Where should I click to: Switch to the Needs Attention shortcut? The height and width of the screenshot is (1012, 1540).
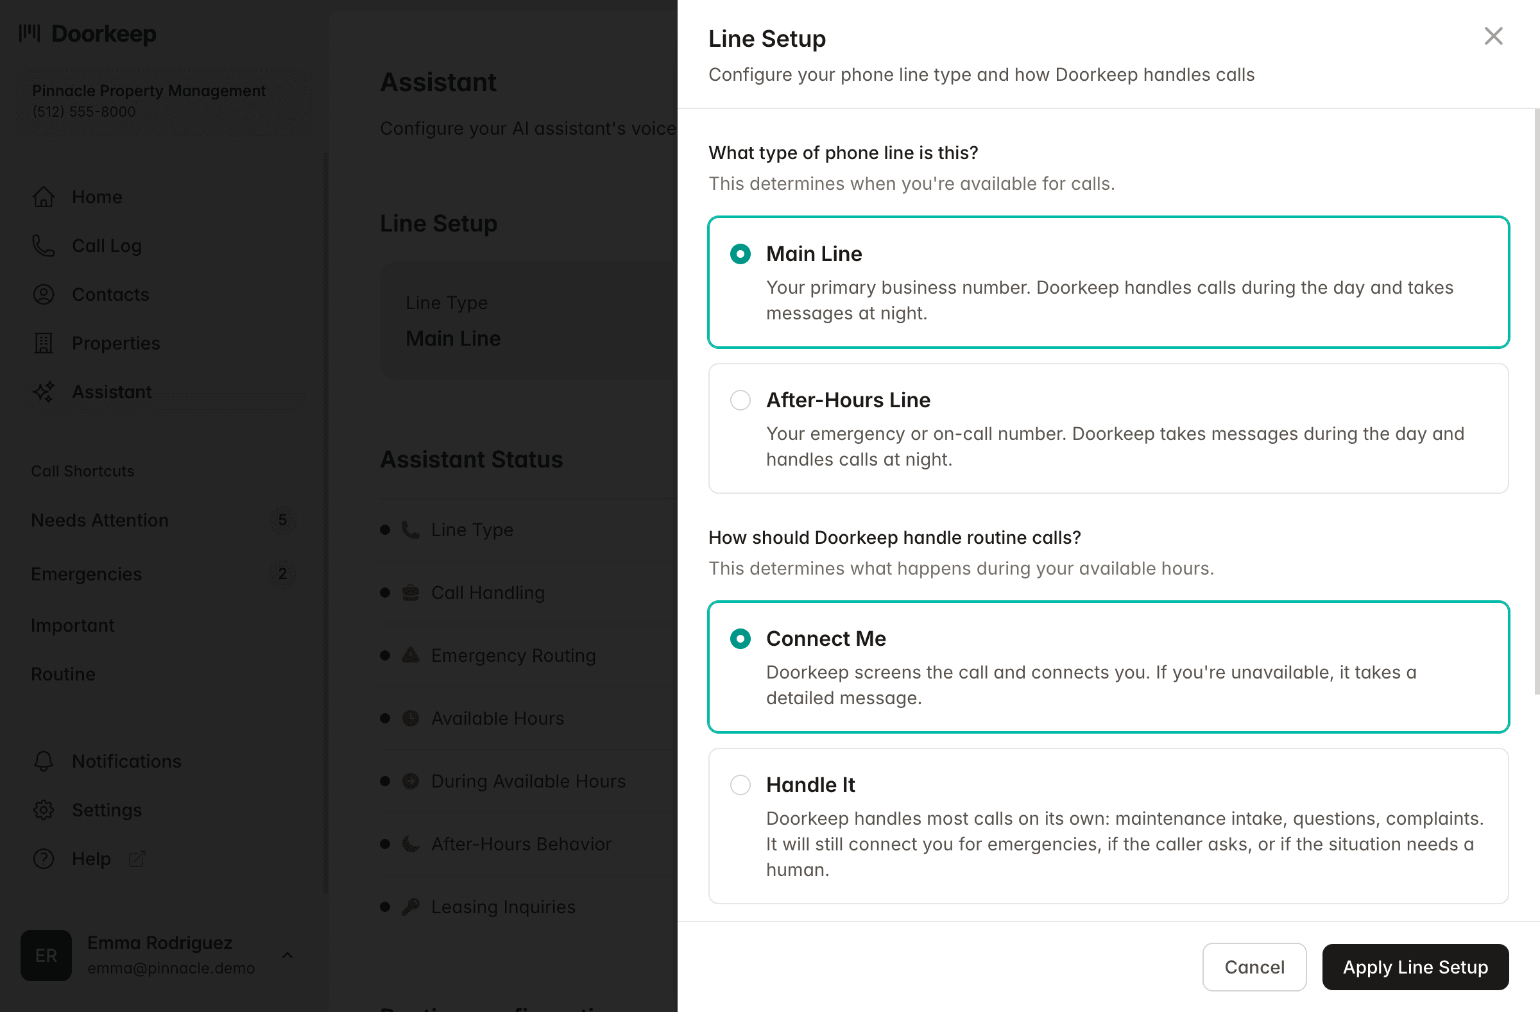coord(99,520)
